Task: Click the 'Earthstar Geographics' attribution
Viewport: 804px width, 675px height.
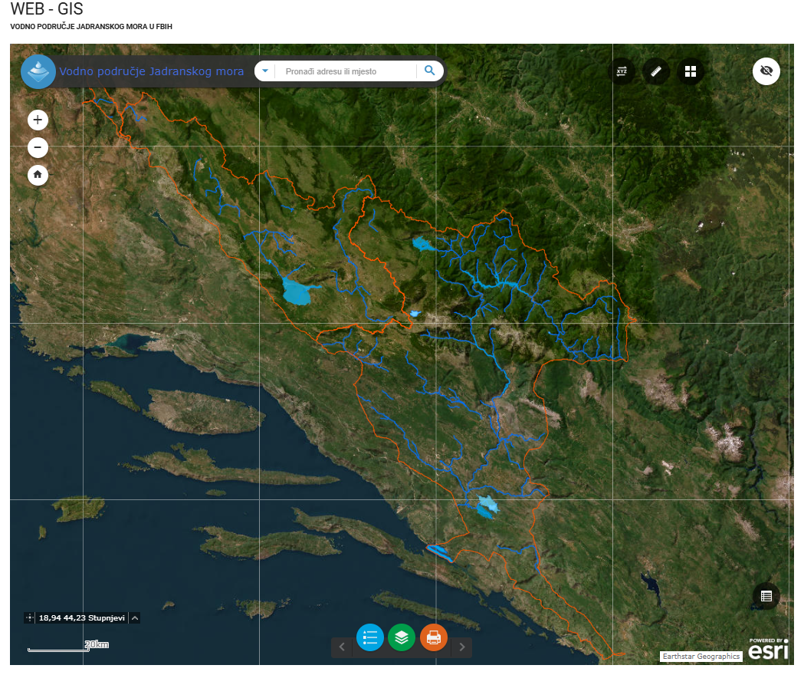Action: [x=701, y=656]
